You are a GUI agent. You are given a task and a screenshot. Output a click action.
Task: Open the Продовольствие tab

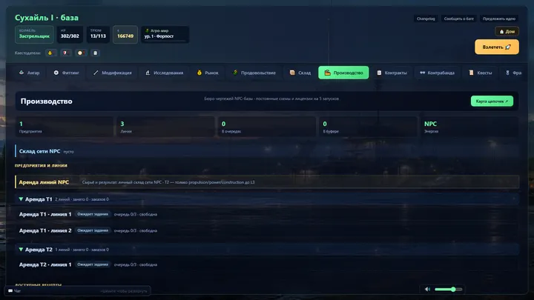pyautogui.click(x=254, y=73)
